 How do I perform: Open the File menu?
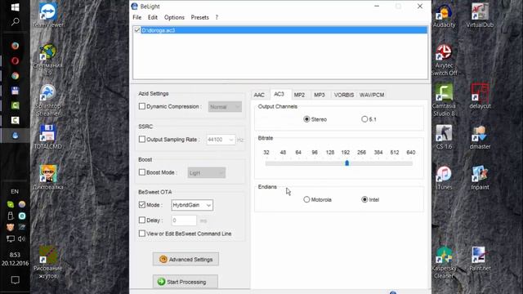point(137,17)
